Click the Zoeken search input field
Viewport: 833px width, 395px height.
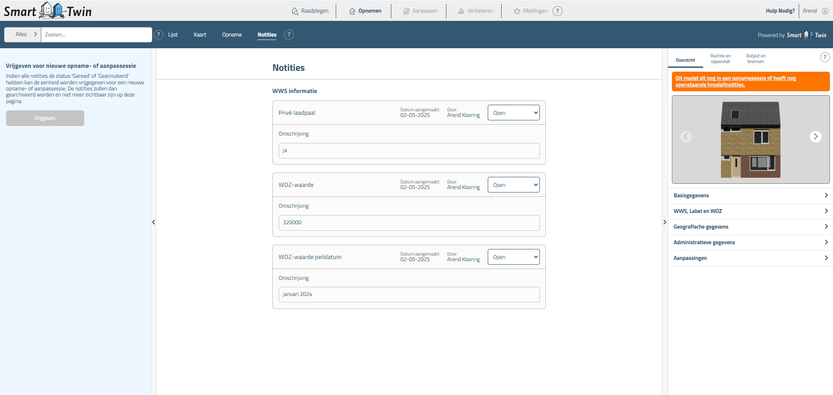(x=96, y=35)
